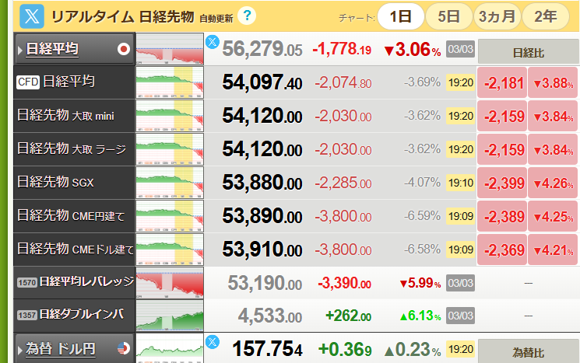Click the リアルタイム 日経先物 heading

[122, 17]
